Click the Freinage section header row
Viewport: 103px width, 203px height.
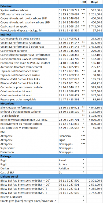[51, 156]
